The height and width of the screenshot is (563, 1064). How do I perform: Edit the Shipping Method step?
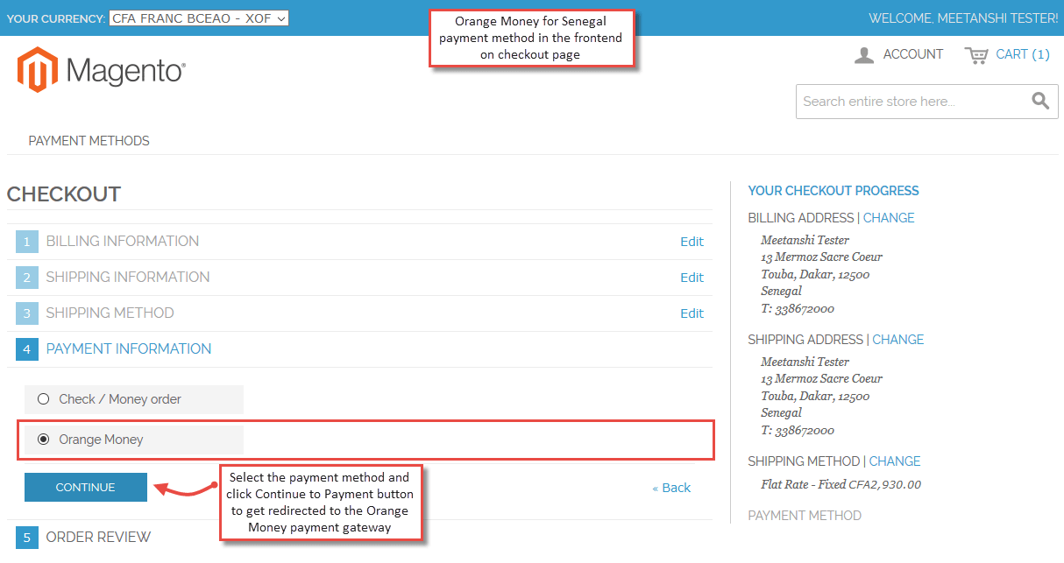(692, 313)
